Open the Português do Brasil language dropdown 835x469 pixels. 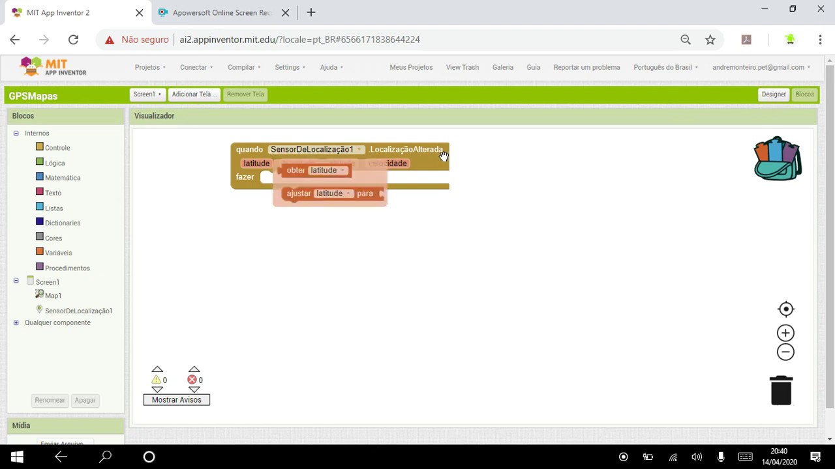point(665,67)
